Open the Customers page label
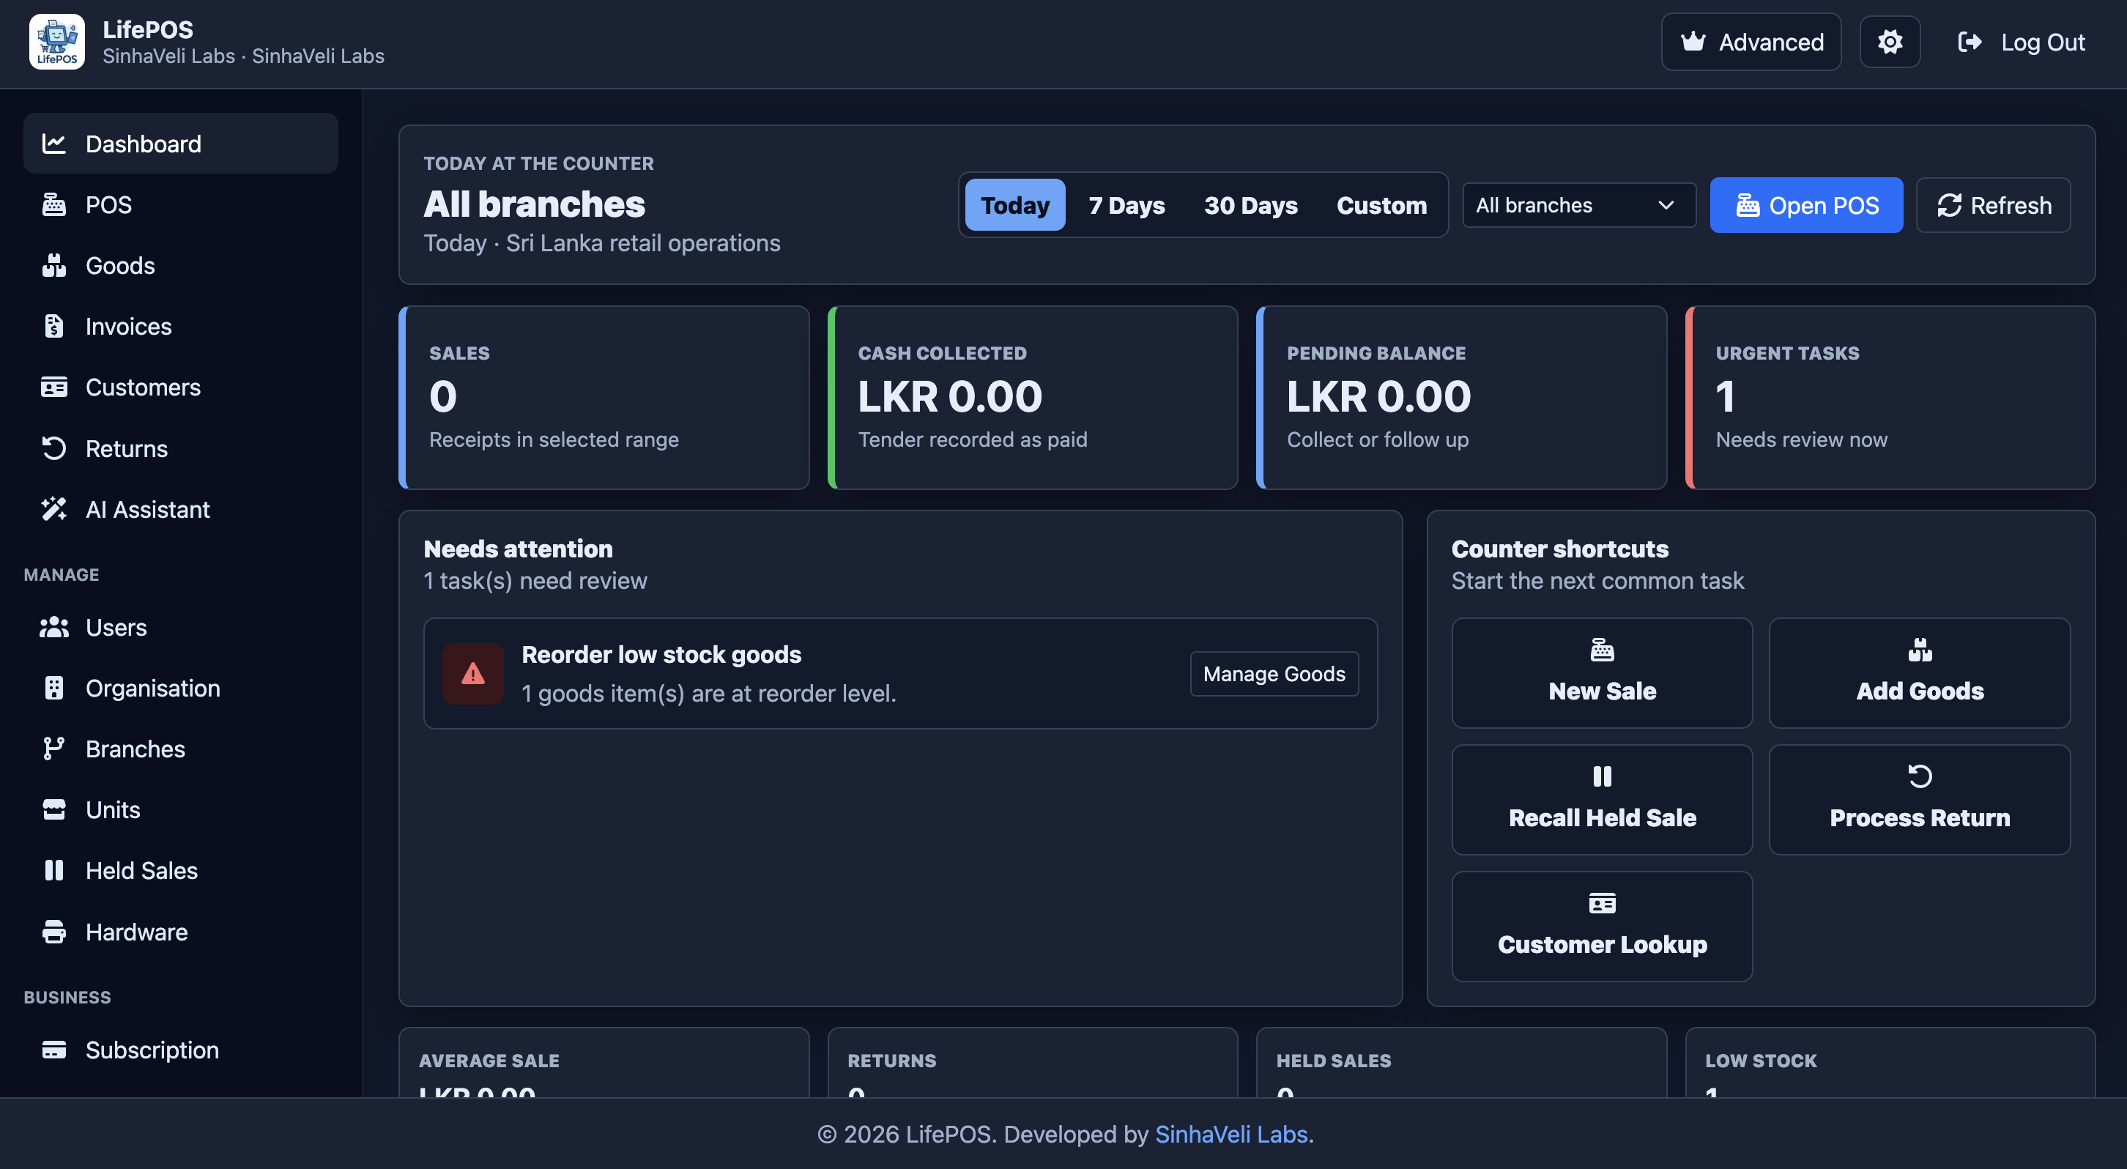The width and height of the screenshot is (2127, 1169). tap(143, 387)
